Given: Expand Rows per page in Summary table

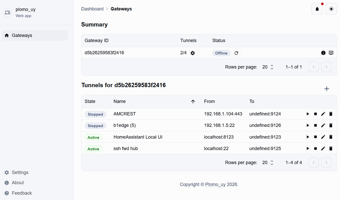Looking at the screenshot, I should pos(268,67).
